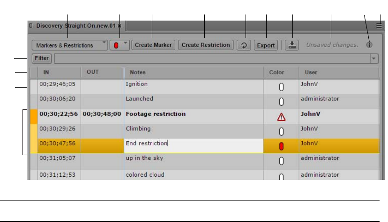Viewport: 388px width, 222px height.
Task: Click the white marker color in up in the sky row
Action: tap(281, 161)
